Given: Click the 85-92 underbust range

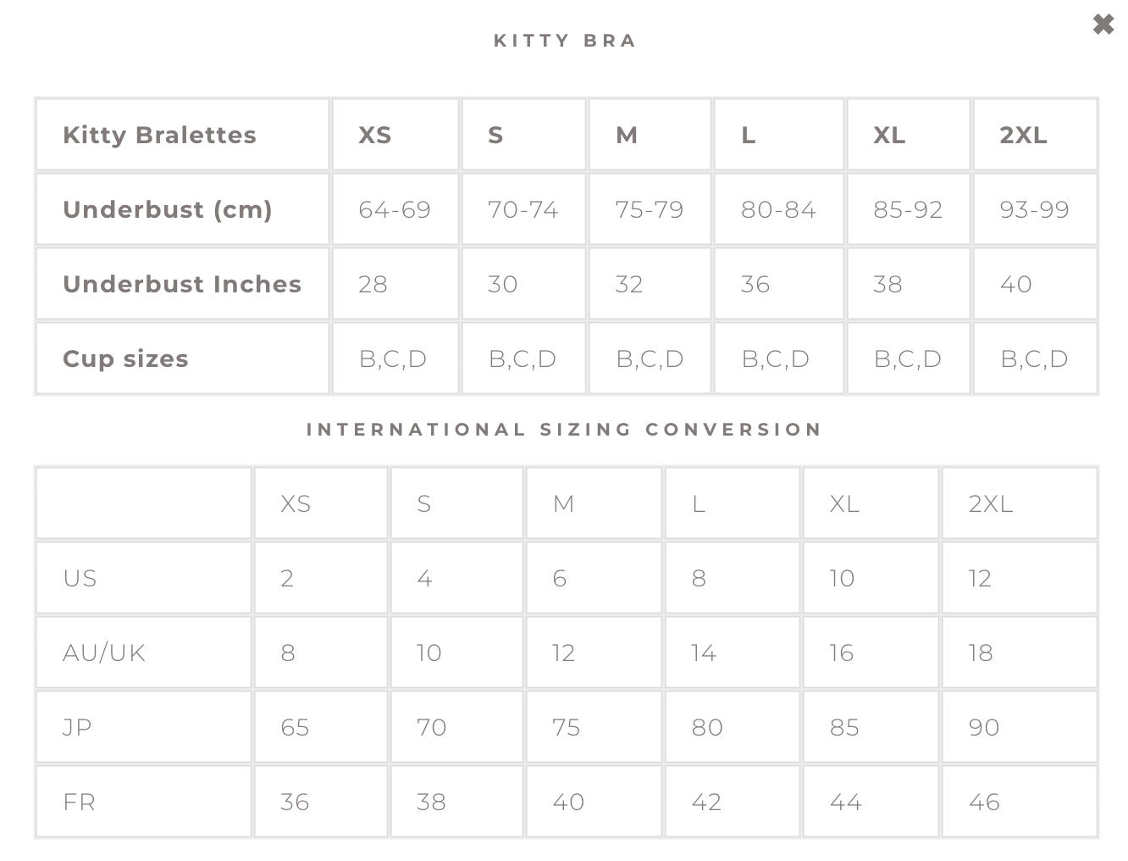Looking at the screenshot, I should tap(908, 209).
